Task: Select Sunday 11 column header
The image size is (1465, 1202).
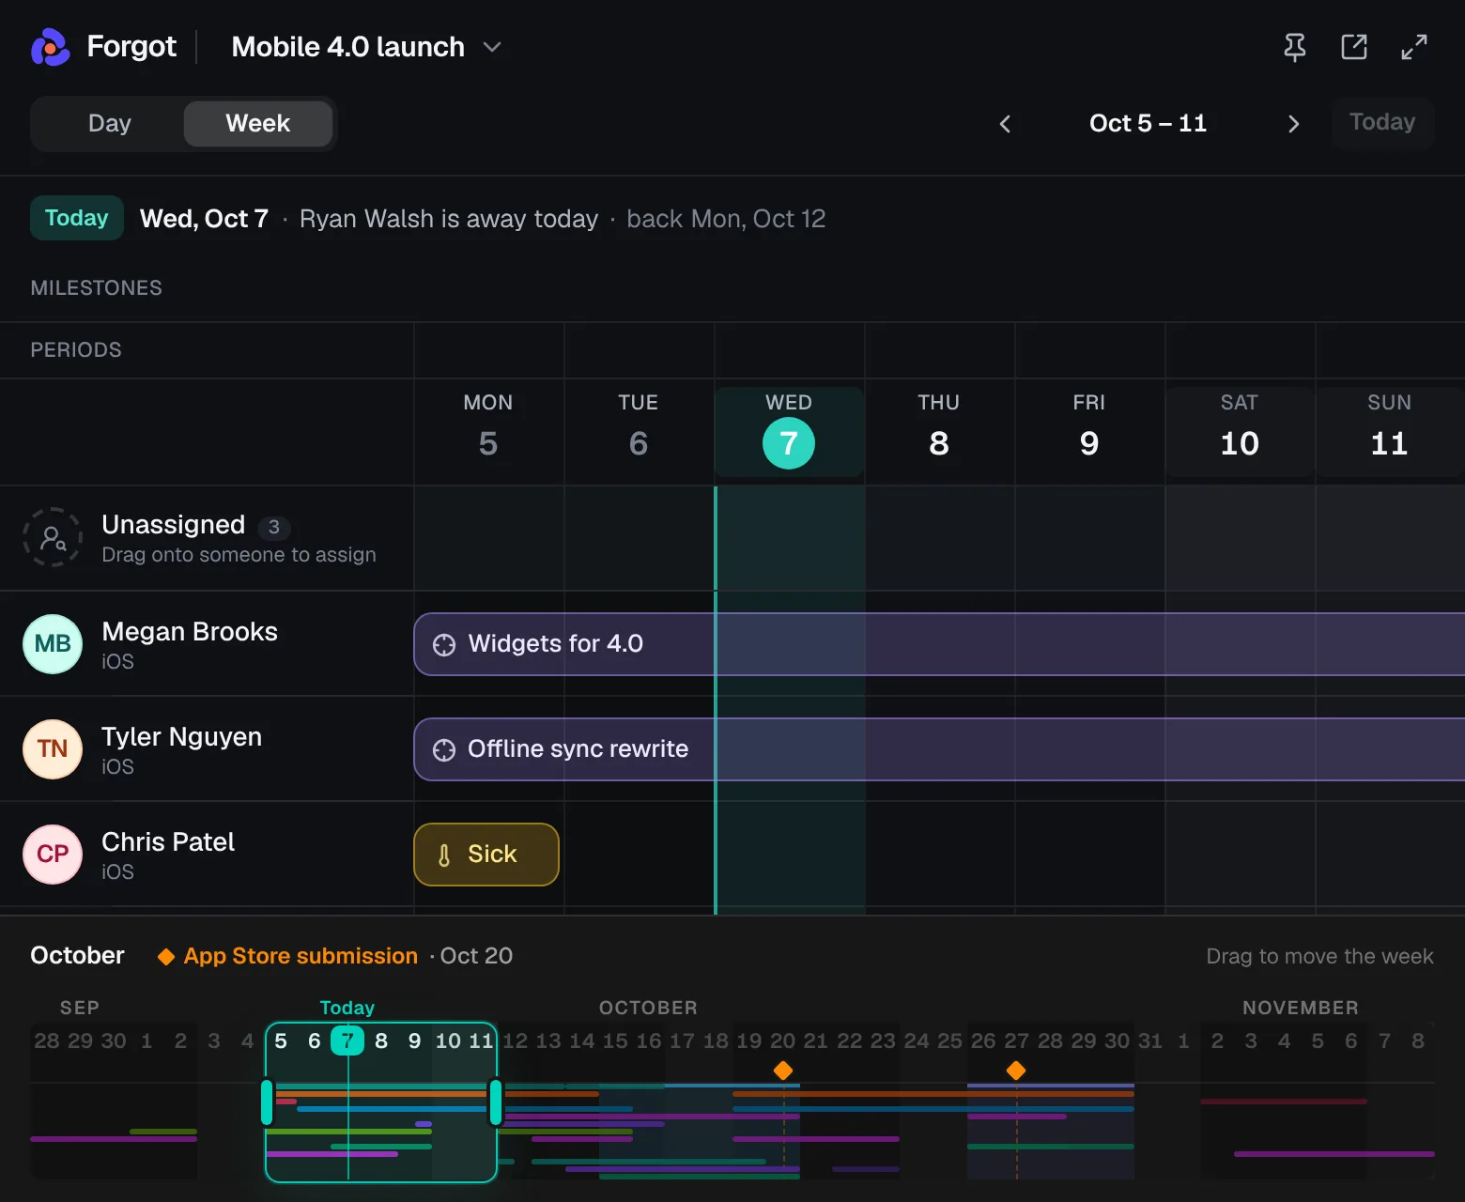Action: click(1390, 432)
